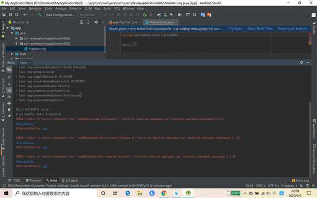Click first Show Details link under first error
The image size is (317, 198).
coord(25,124)
